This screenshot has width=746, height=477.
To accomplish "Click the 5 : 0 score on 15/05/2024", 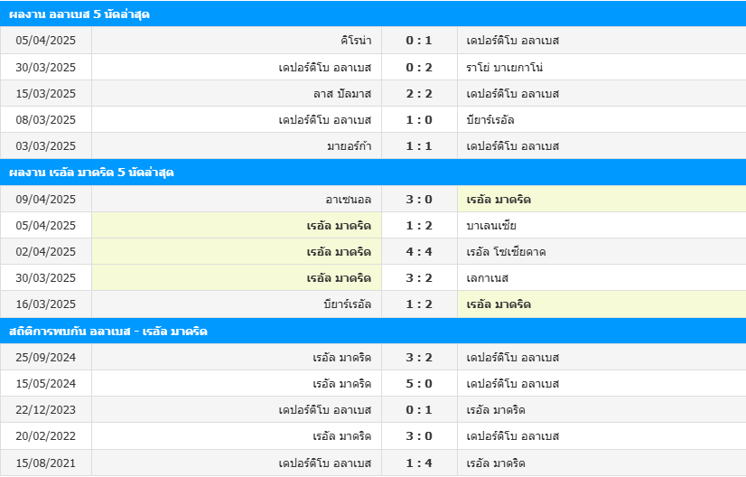I will [419, 384].
